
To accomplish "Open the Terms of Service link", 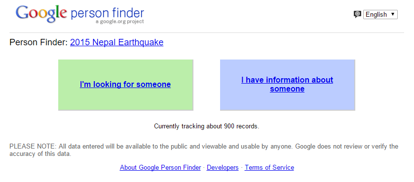I will (x=269, y=168).
